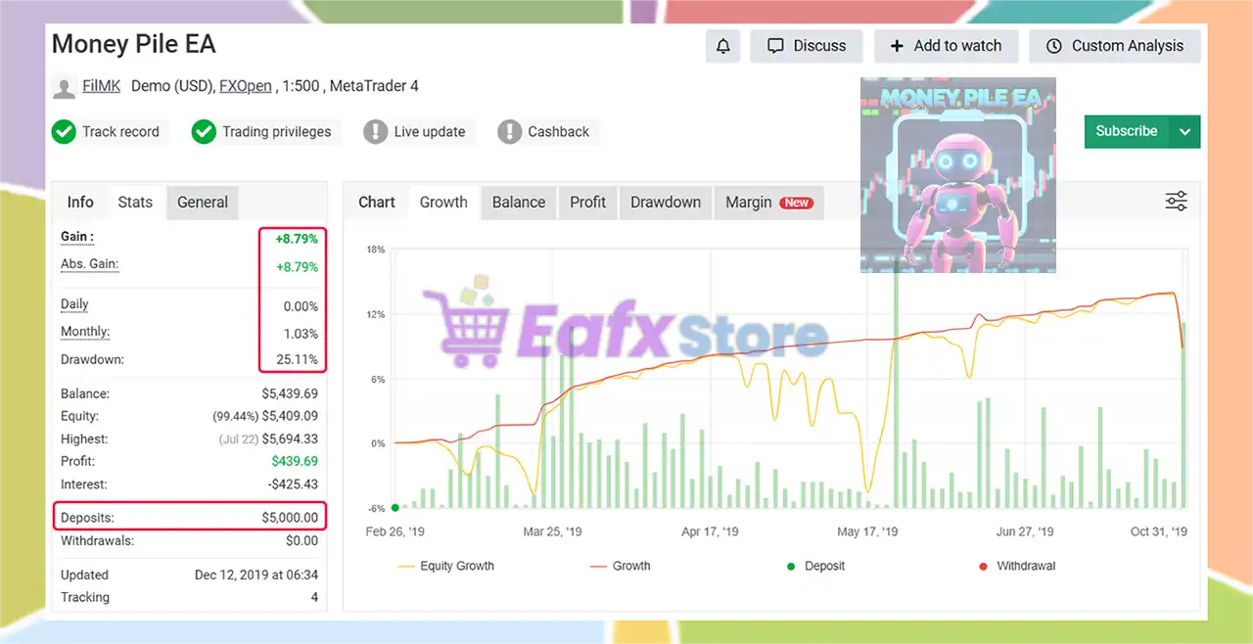Click the Money Pile EA robot image
Viewport: 1253px width, 644px height.
958,175
